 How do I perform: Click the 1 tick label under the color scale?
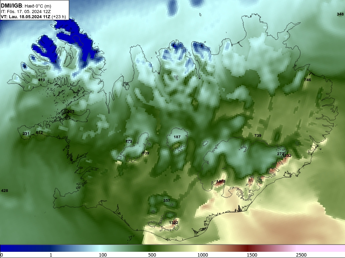click(51, 255)
